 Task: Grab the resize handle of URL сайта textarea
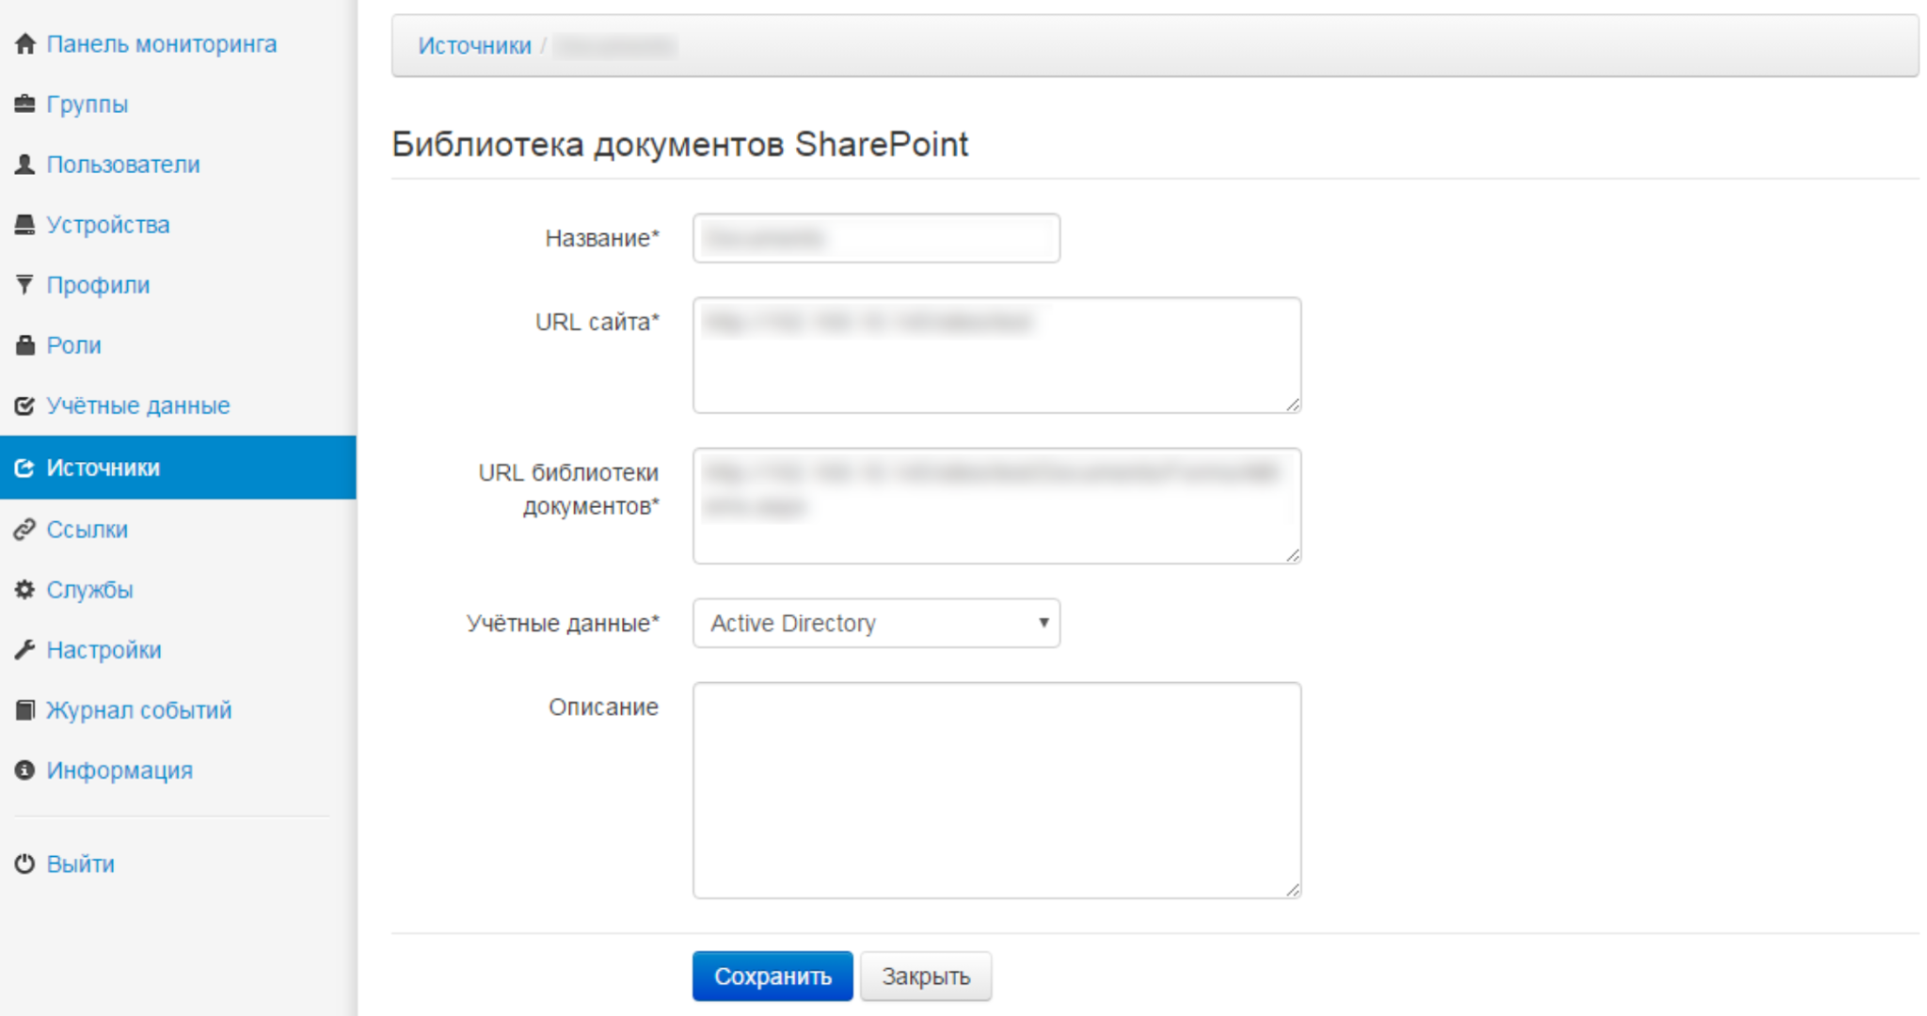point(1293,405)
